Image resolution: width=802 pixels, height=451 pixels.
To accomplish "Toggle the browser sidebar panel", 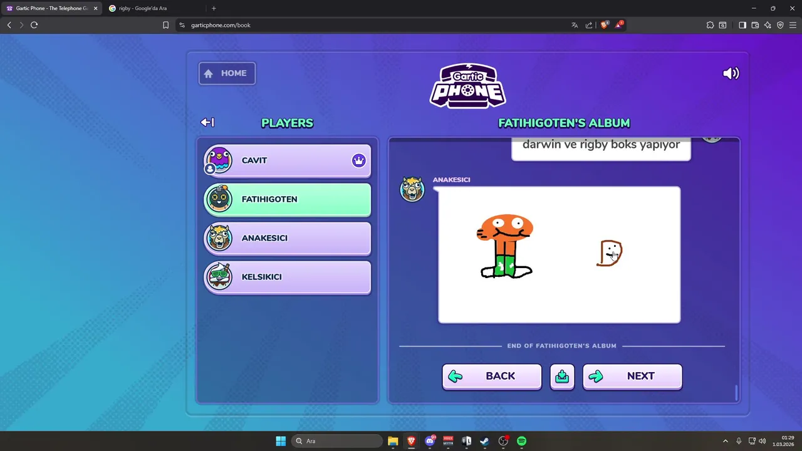I will (x=742, y=25).
